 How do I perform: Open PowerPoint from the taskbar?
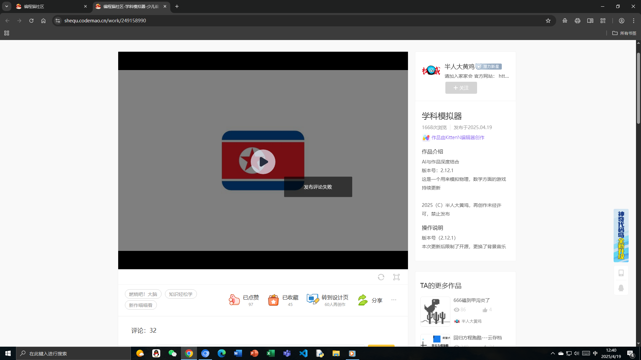click(254, 353)
